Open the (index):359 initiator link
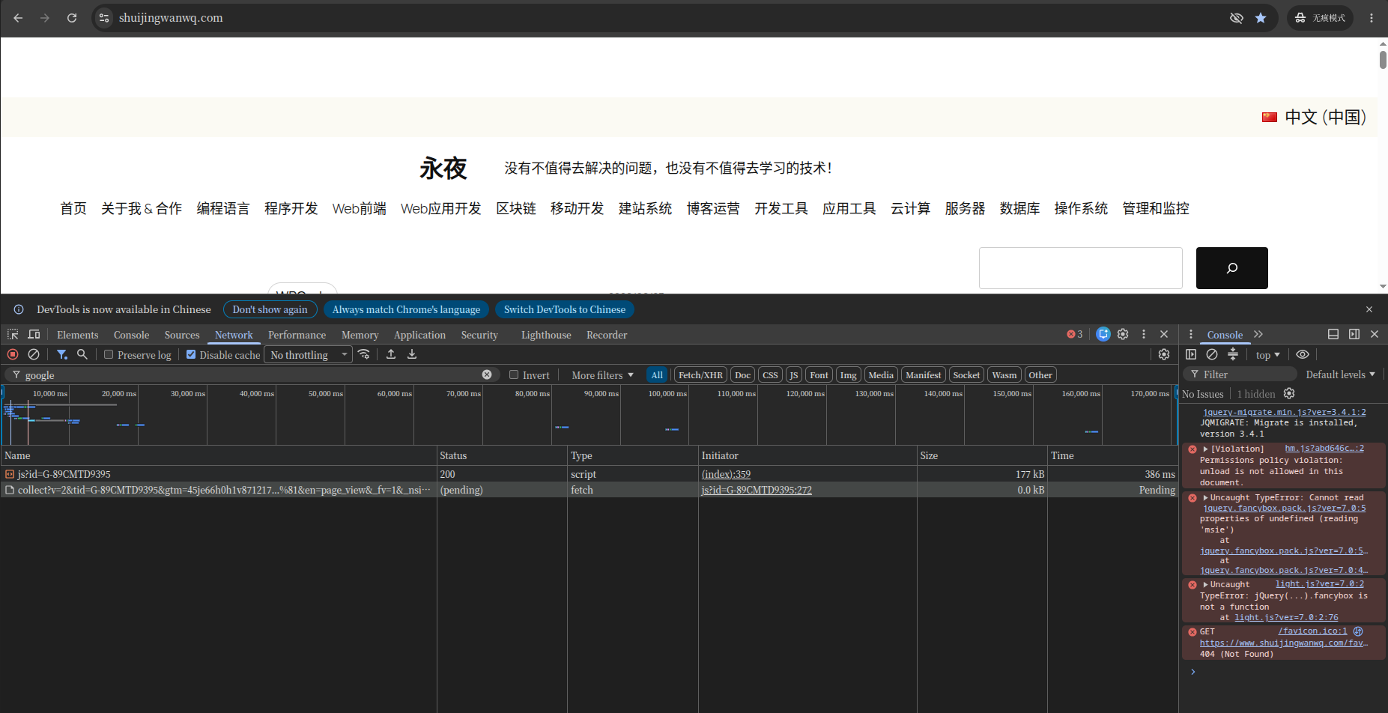1388x713 pixels. coord(726,474)
